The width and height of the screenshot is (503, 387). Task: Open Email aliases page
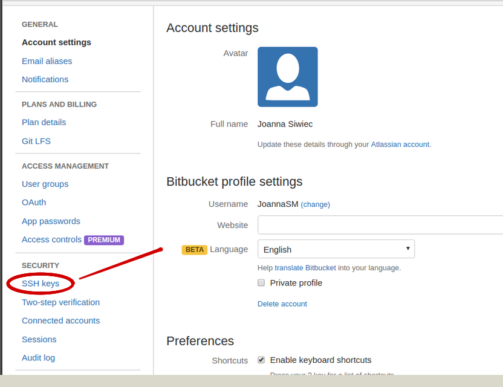click(x=47, y=61)
